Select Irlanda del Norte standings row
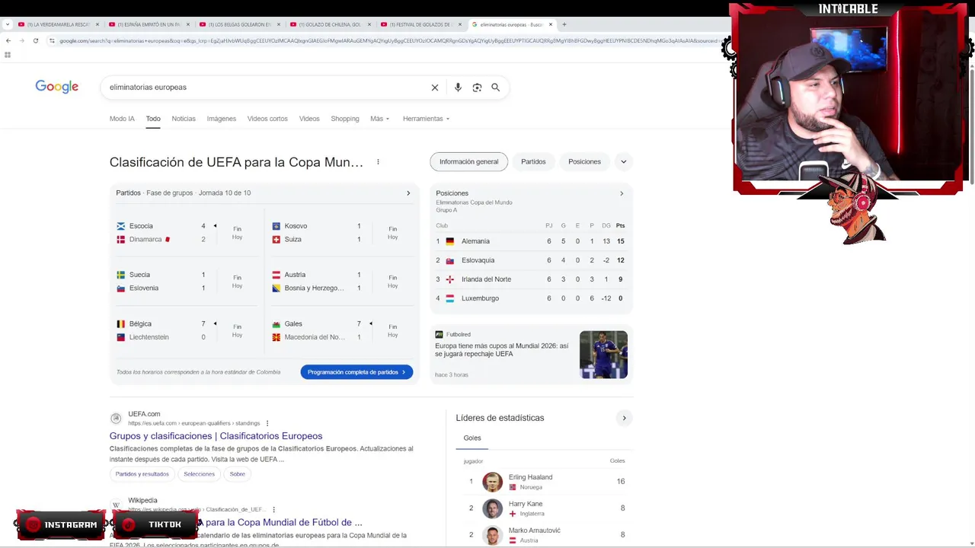 531,279
